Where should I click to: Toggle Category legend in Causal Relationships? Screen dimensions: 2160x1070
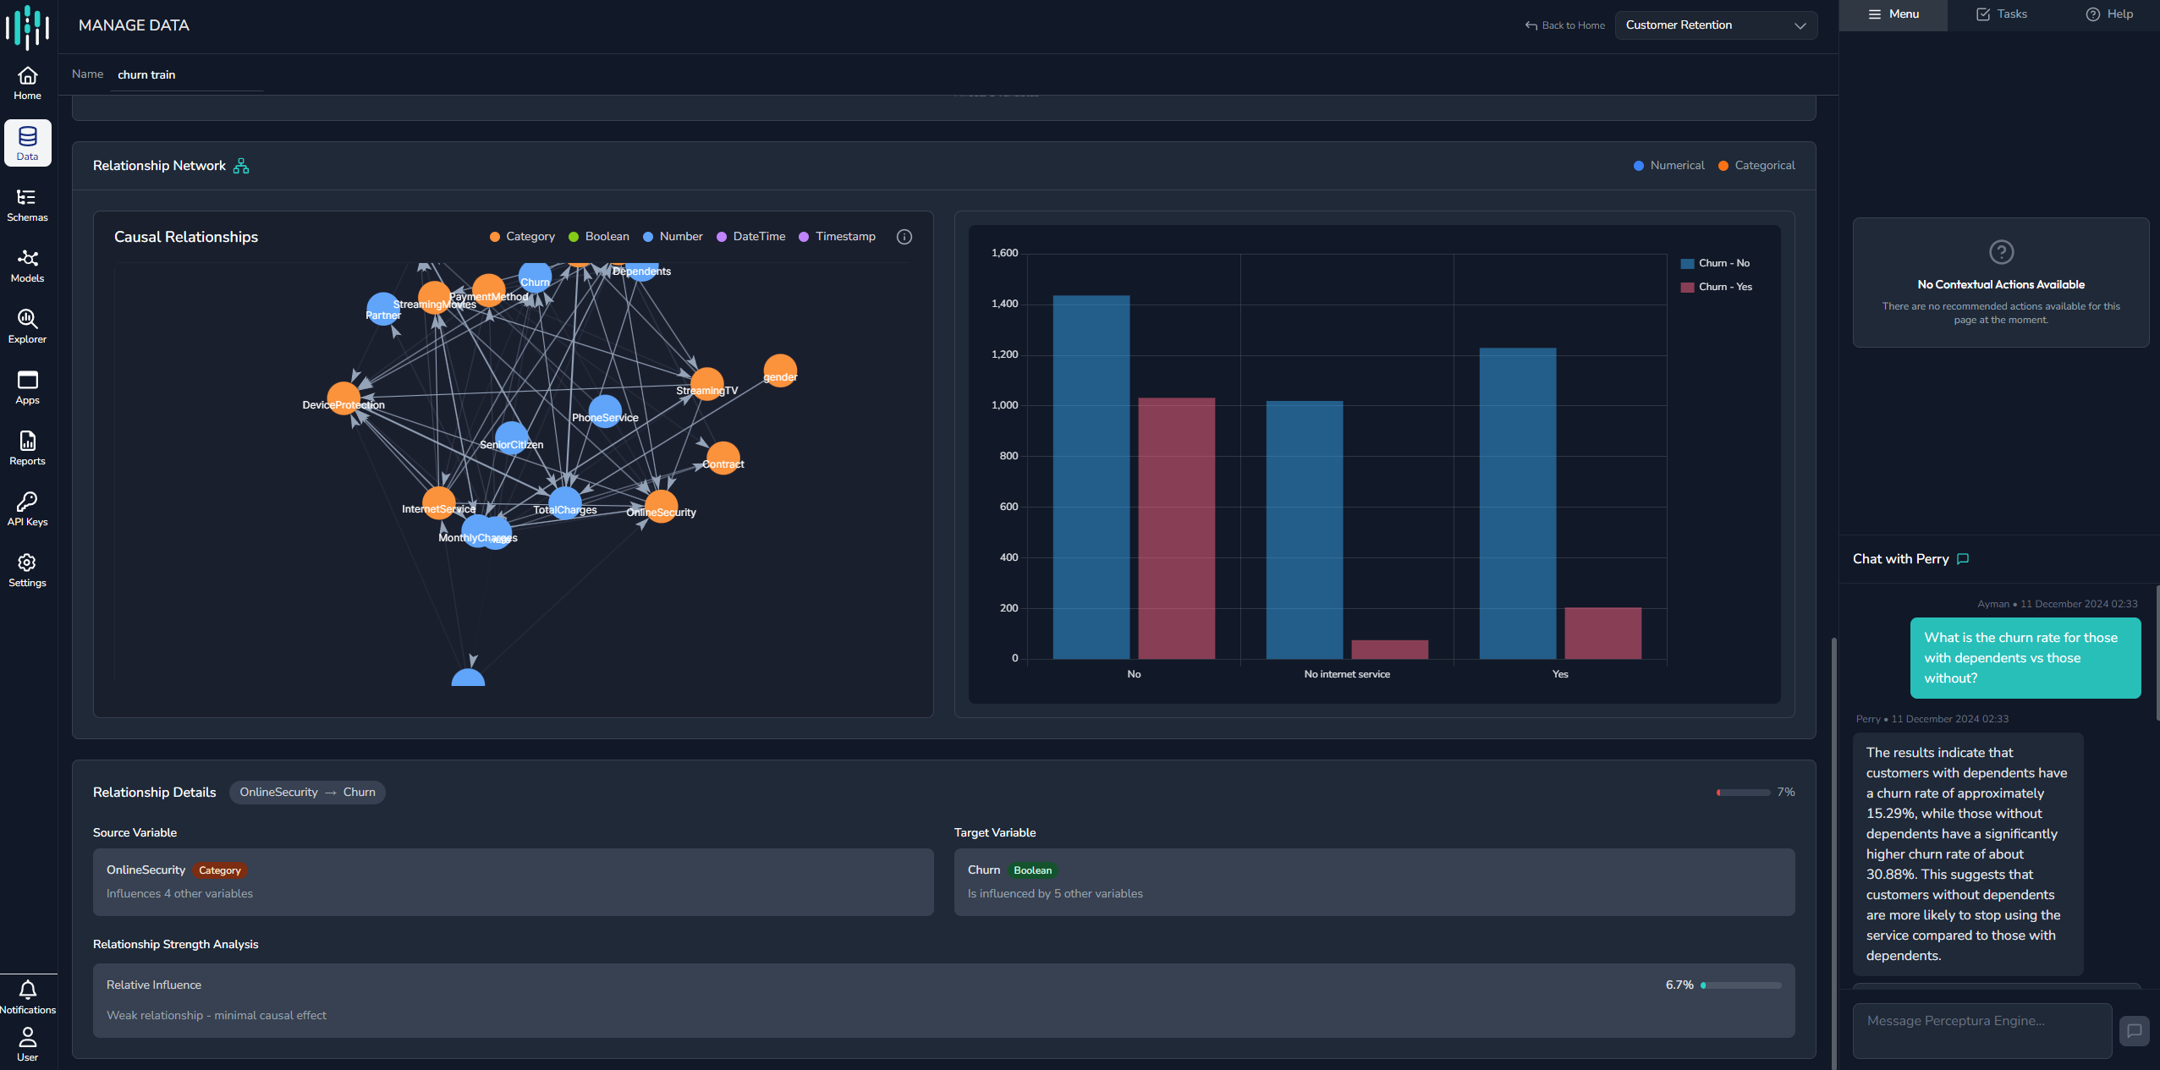[x=522, y=237]
